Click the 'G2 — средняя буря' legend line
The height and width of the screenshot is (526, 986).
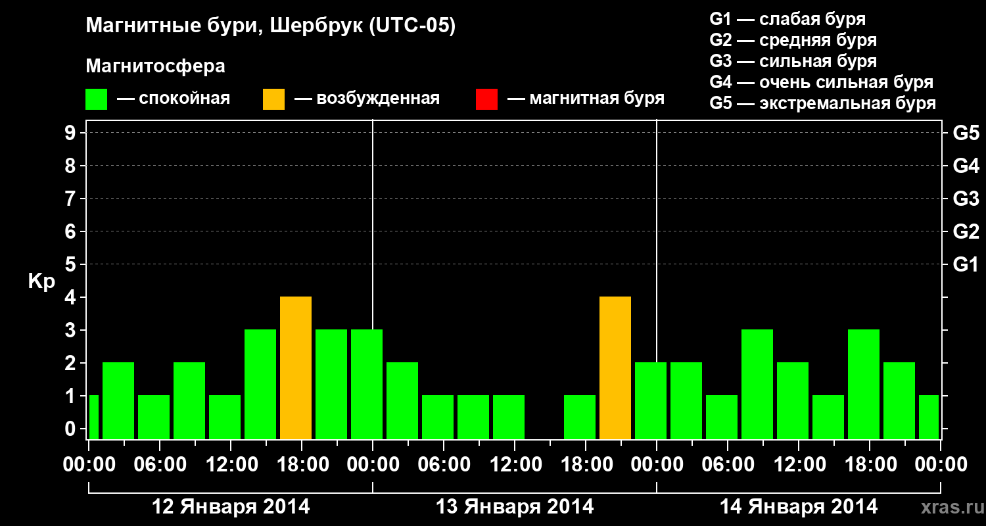pyautogui.click(x=793, y=40)
